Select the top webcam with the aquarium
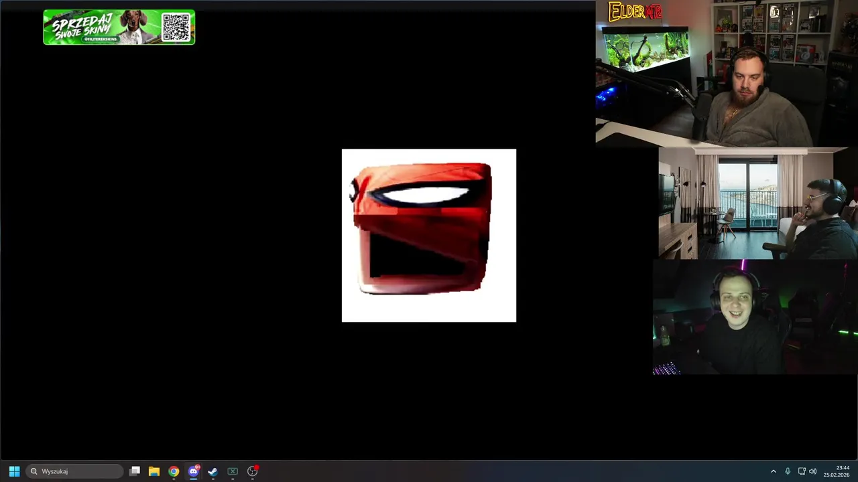This screenshot has height=482, width=858. coord(727,72)
